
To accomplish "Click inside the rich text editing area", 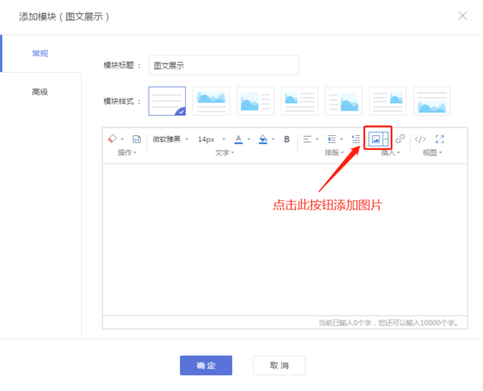I will pos(285,239).
